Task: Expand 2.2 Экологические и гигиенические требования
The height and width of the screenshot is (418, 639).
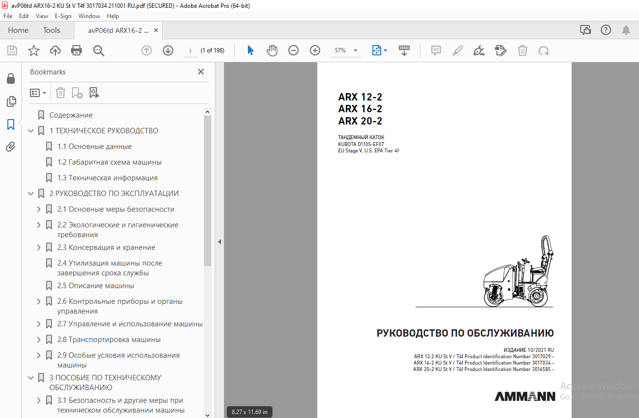Action: [x=39, y=225]
